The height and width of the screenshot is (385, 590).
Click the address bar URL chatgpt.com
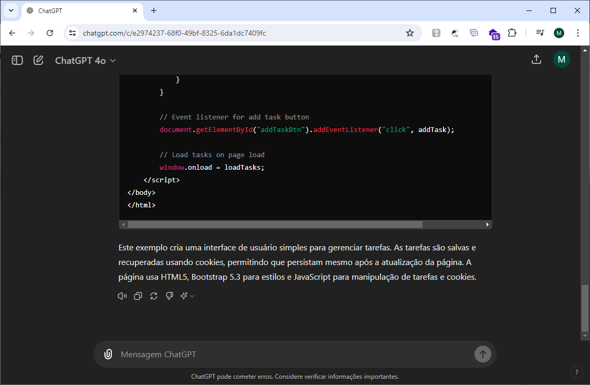[174, 33]
